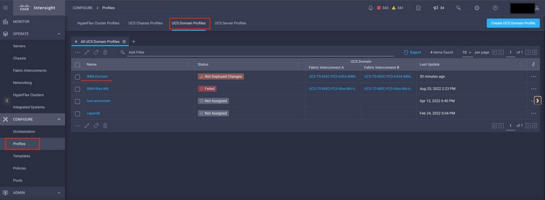Image resolution: width=545 pixels, height=200 pixels.
Task: Add a new view tab with plus
Action: pyautogui.click(x=134, y=41)
